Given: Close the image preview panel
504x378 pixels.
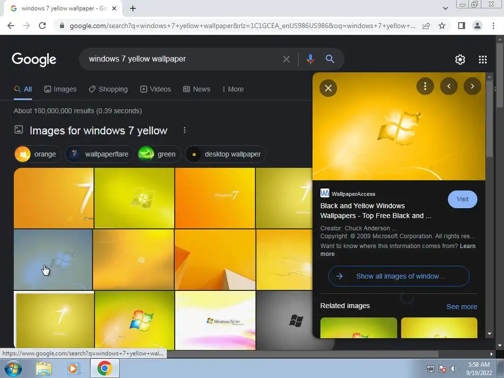Looking at the screenshot, I should pos(328,88).
